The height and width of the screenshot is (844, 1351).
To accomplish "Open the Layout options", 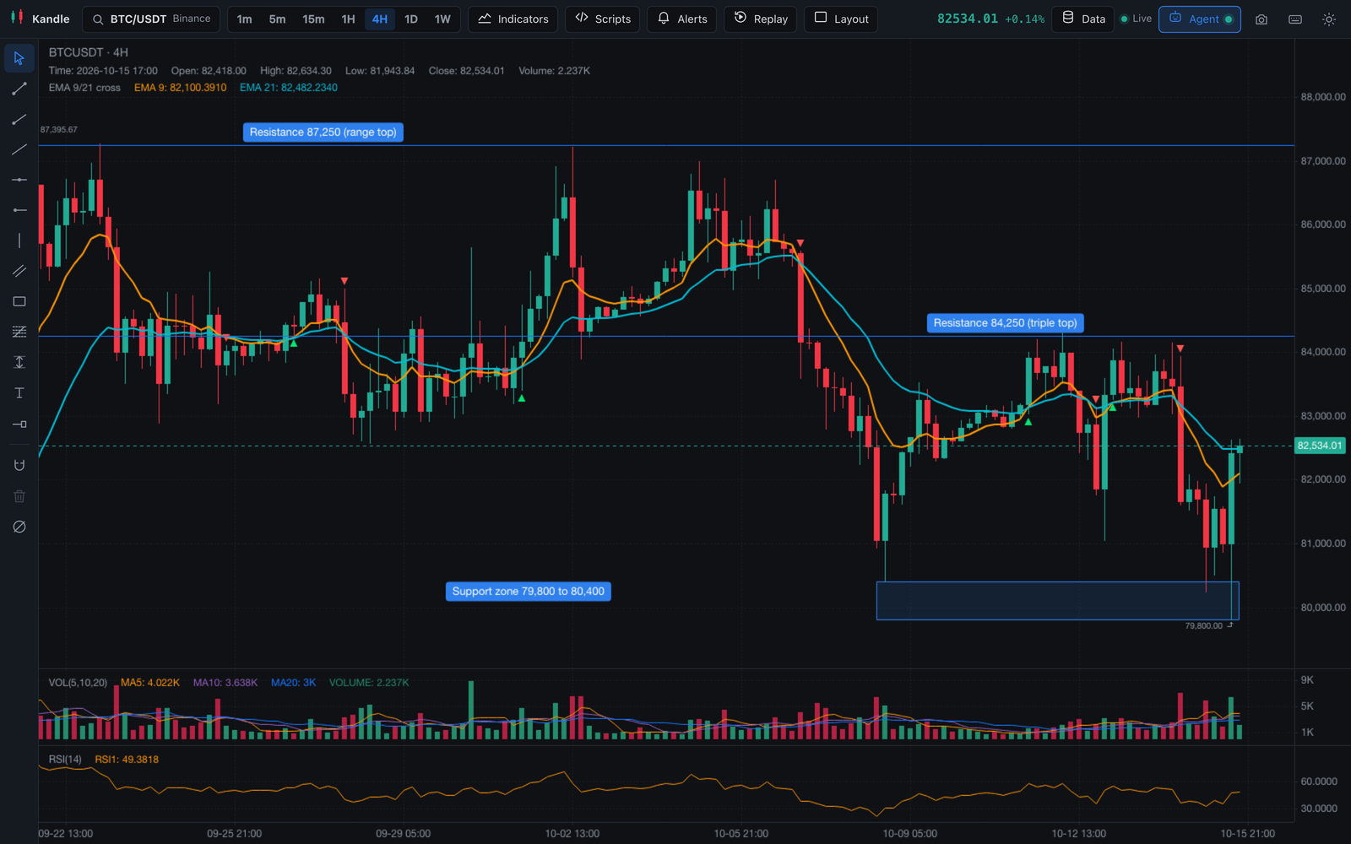I will coord(841,19).
